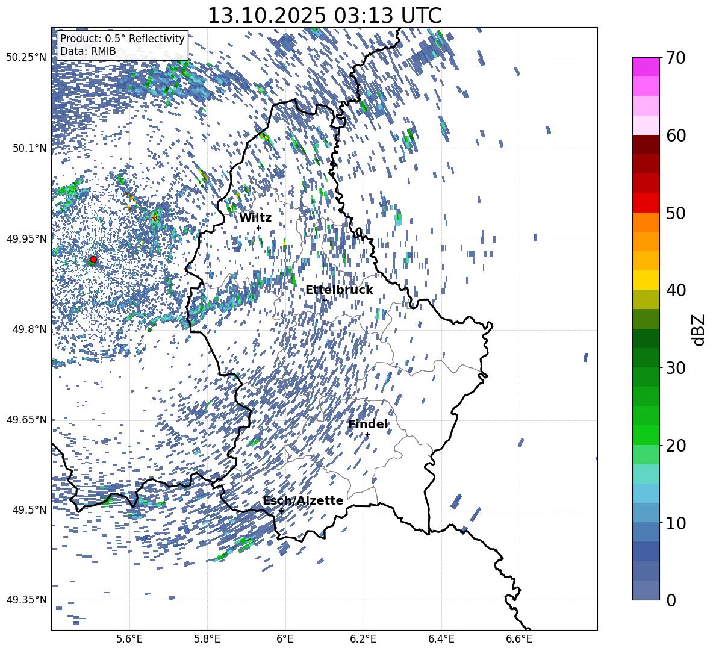Click the cross marker below Findel

[x=367, y=435]
